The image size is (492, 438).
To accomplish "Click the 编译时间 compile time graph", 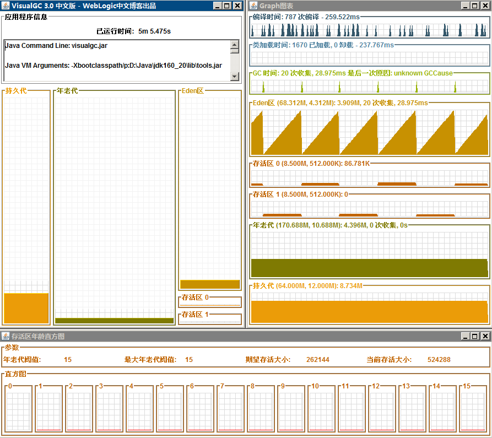I will [x=369, y=30].
